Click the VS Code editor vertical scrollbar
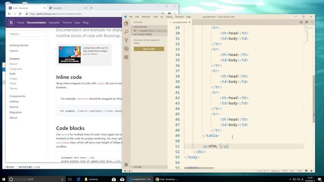This screenshot has height=182, width=324. pos(314,99)
